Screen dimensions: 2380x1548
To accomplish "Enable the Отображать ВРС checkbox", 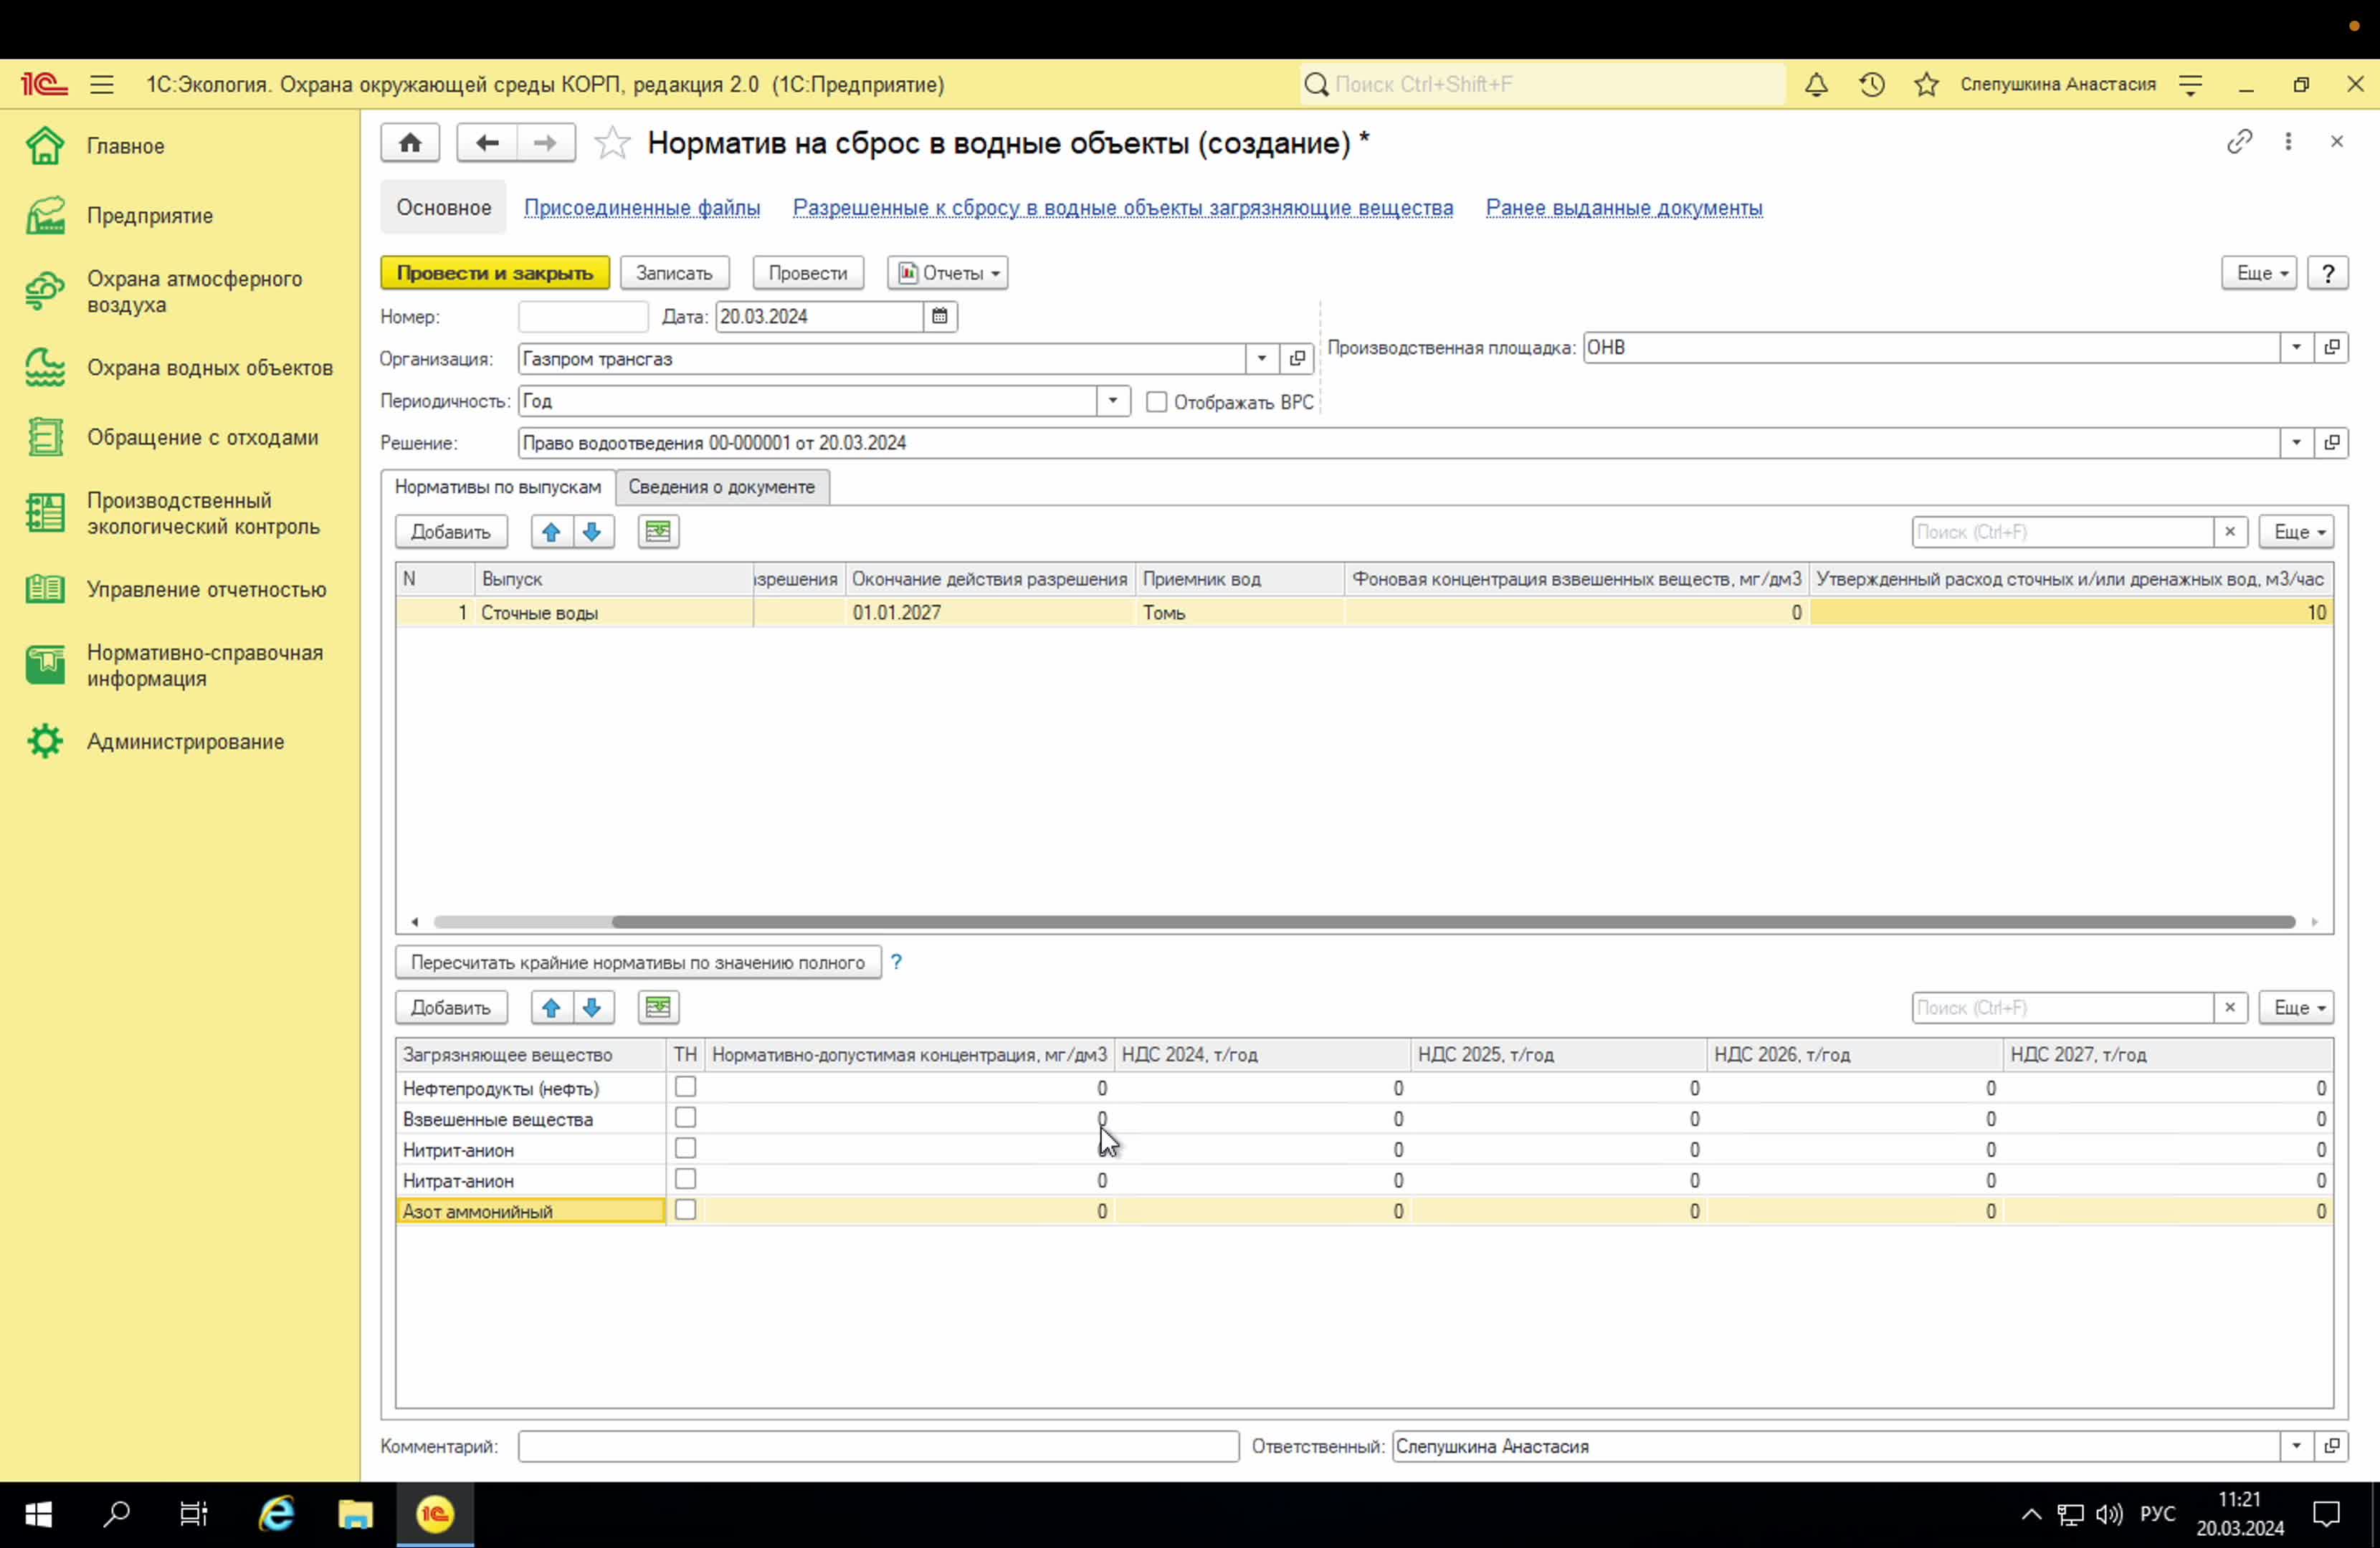I will pyautogui.click(x=1156, y=402).
